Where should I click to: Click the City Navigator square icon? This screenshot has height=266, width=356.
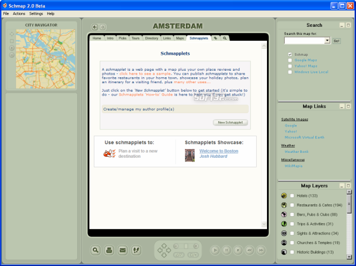[x=12, y=41]
